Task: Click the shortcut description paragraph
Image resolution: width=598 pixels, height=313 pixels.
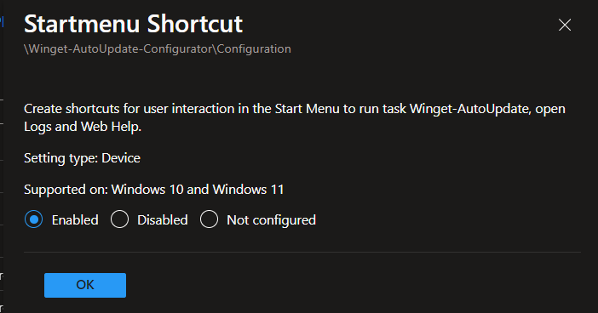Action: pos(295,117)
